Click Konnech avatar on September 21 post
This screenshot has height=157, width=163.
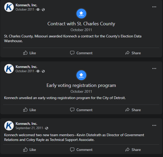pyautogui.click(x=9, y=126)
